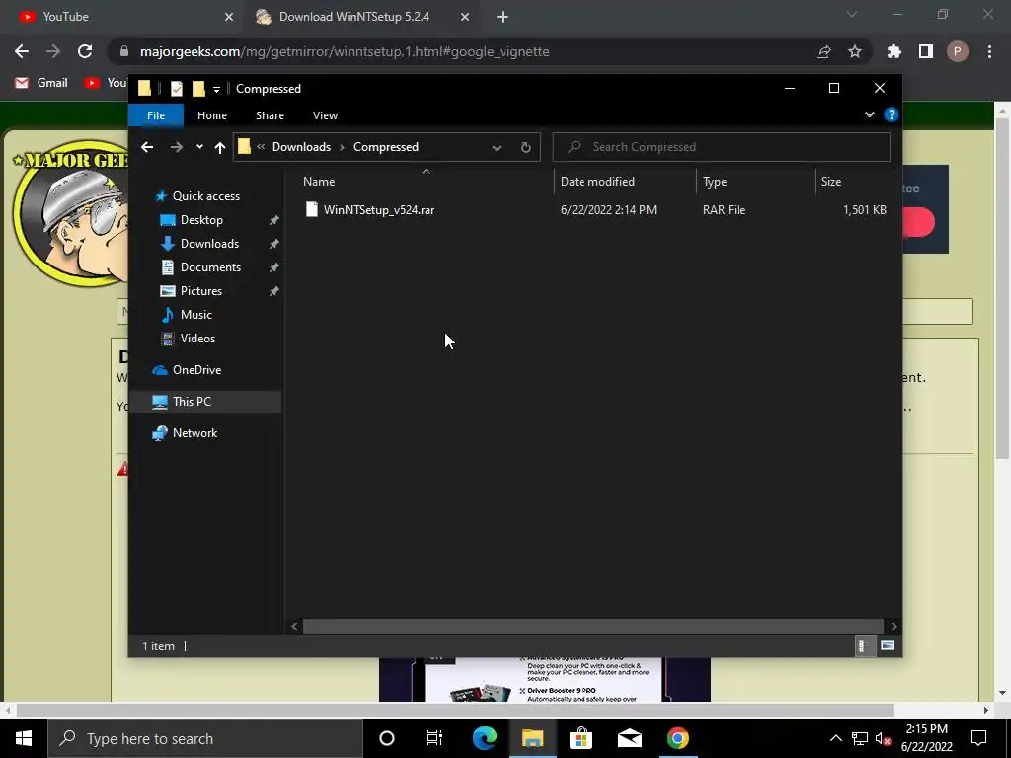This screenshot has width=1011, height=758.
Task: Click the scroll right arrow in file list
Action: 894,626
